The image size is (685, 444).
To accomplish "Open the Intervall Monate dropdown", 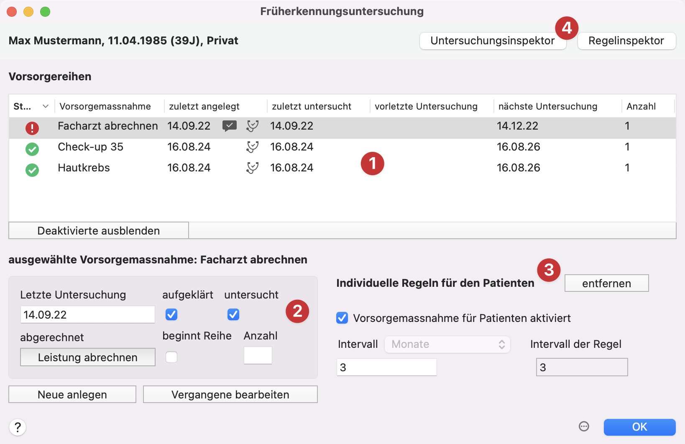I will [447, 344].
